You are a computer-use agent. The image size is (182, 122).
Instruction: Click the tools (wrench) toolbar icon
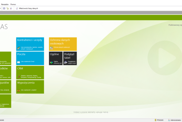click(x=11, y=8)
